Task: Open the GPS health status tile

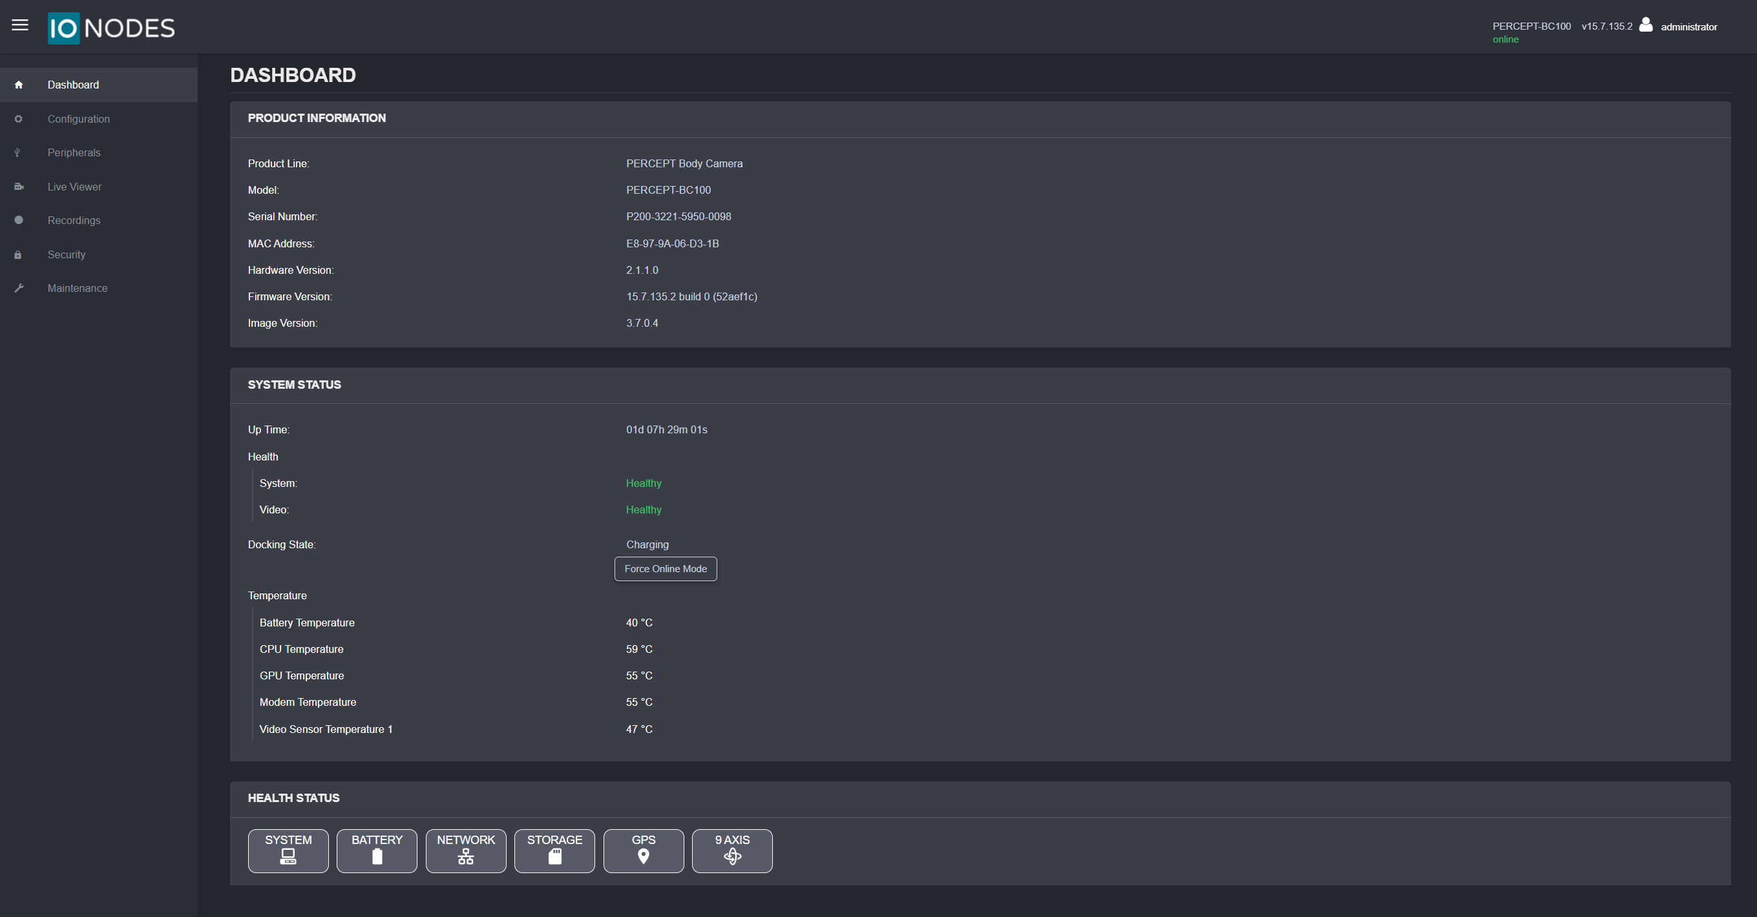Action: click(643, 850)
